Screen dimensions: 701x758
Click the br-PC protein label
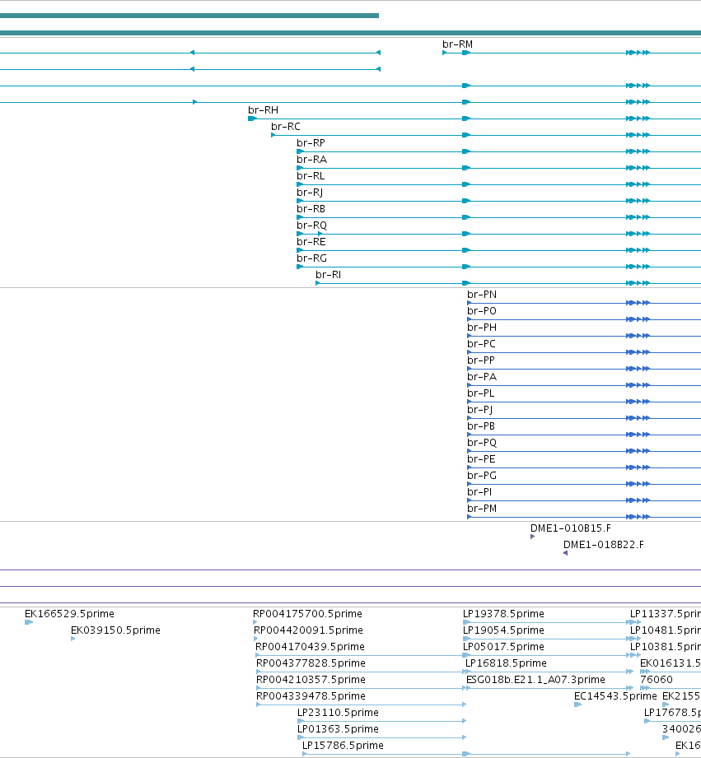(481, 344)
